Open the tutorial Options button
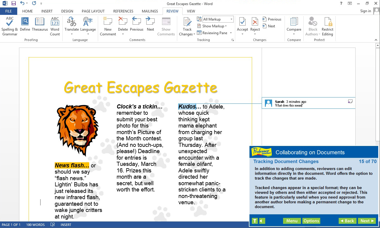Viewport: 380px width, 228px height. (311, 221)
